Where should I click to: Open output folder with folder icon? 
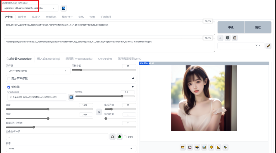point(183,147)
